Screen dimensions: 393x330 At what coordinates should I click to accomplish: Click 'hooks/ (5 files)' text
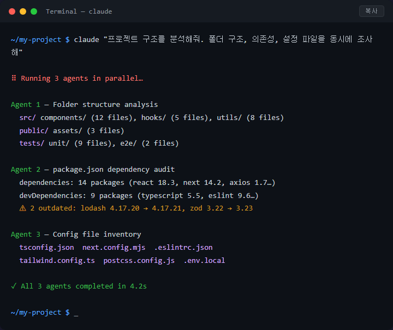click(x=175, y=117)
